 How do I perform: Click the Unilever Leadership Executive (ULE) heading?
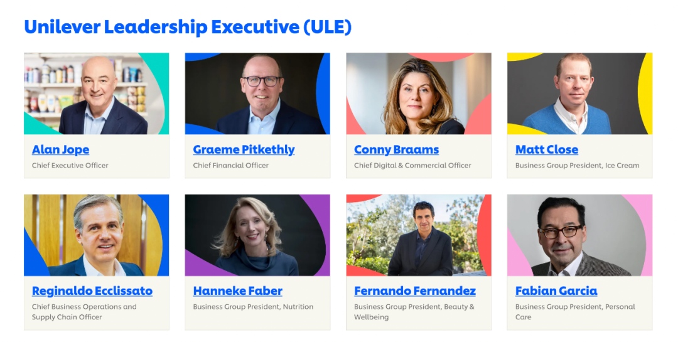pyautogui.click(x=188, y=27)
